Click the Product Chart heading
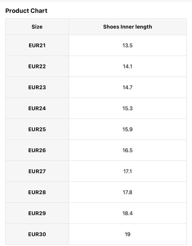 point(26,11)
